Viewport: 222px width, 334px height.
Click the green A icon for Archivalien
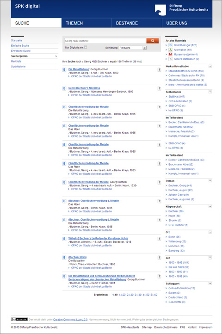170,50
